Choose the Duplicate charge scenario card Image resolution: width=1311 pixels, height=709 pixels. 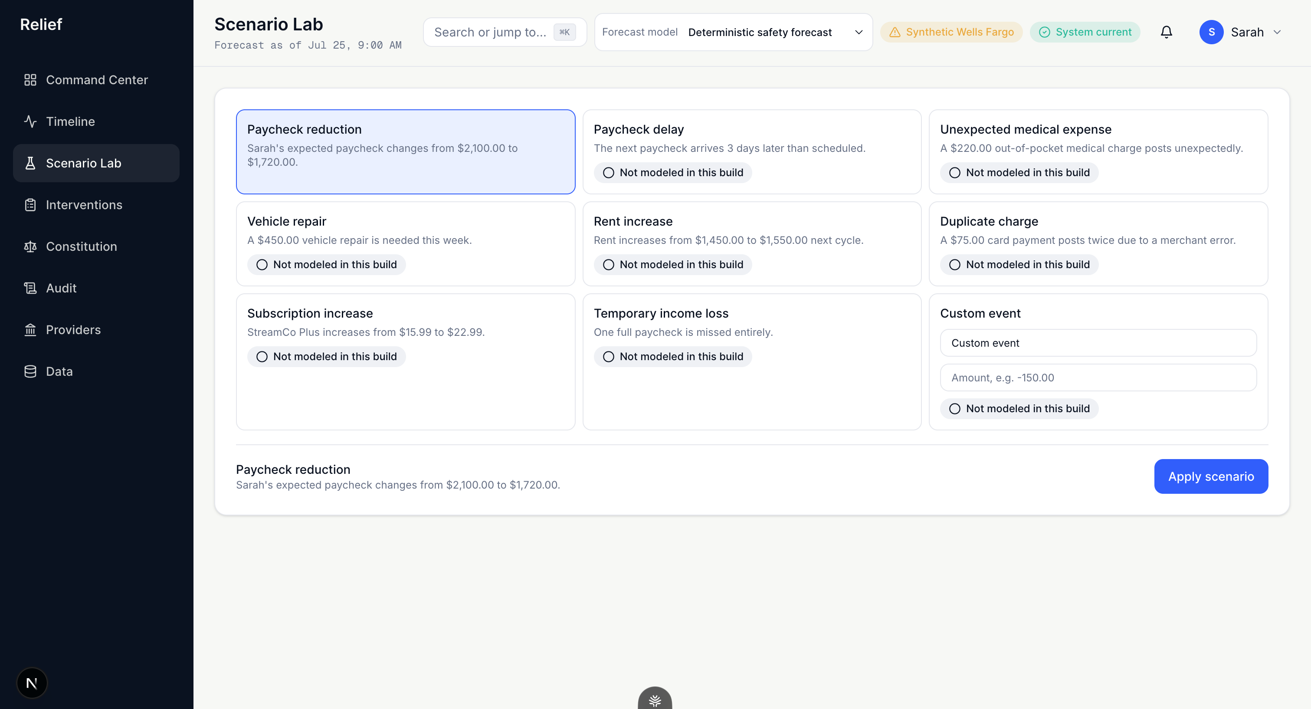(1098, 244)
